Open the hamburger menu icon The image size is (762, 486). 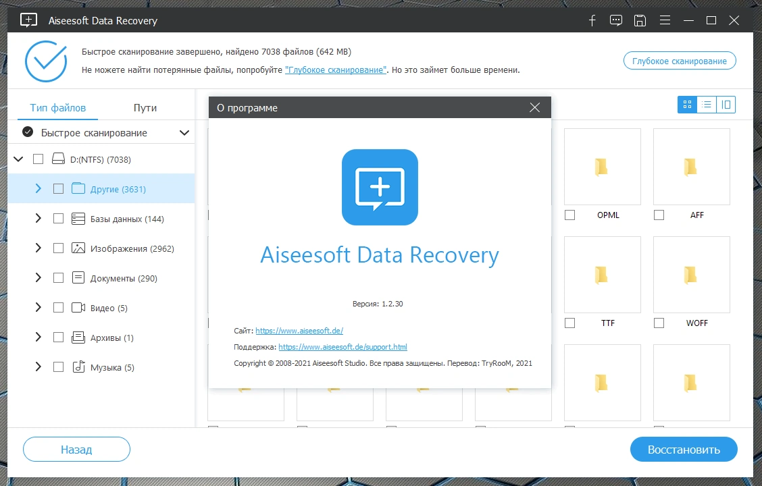pos(665,20)
